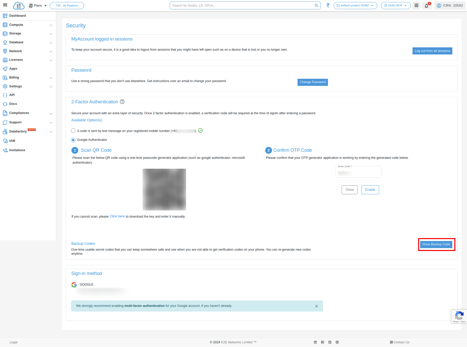The image size is (467, 347).
Task: Click the API braces icon
Action: pos(5,95)
